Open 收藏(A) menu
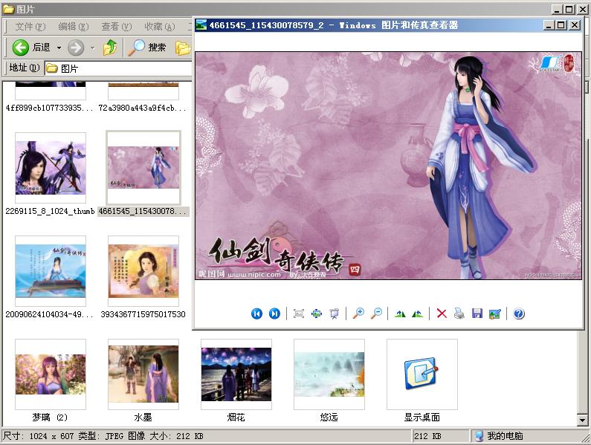This screenshot has height=445, width=591. (160, 27)
